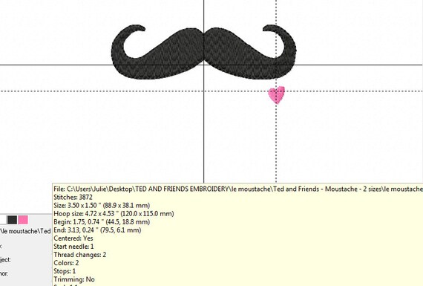Viewport: 423px width, 286px height.
Task: Click the 'le moustache\Ted' file path label
Action: 25,231
